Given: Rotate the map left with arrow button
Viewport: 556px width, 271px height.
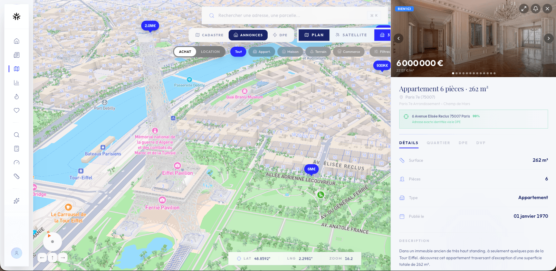Looking at the screenshot, I should [42, 258].
